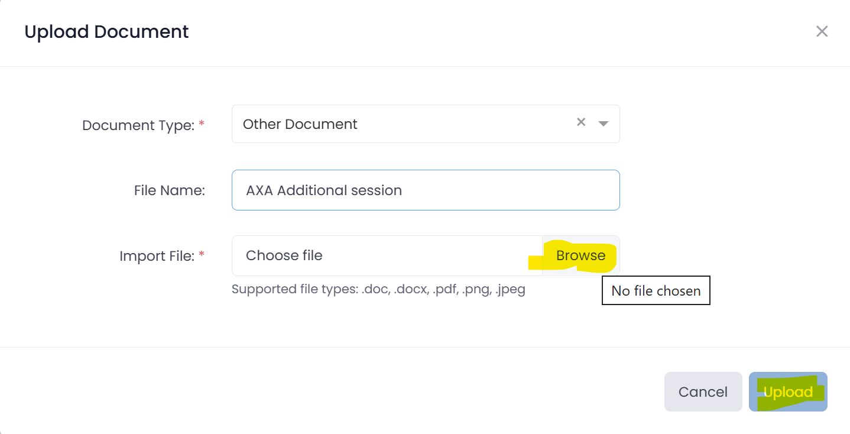Close the Upload Document dialog
850x434 pixels.
[822, 31]
